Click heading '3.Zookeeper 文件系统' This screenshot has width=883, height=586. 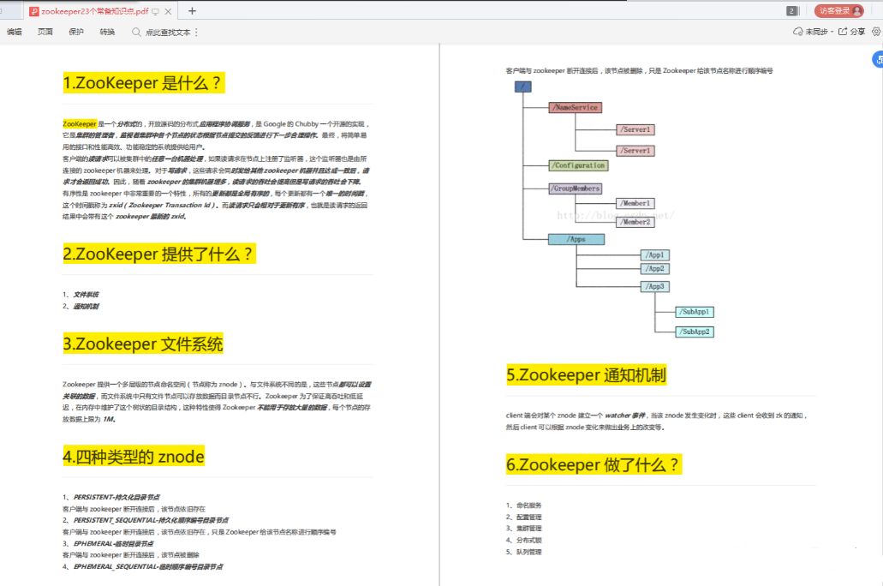tap(143, 344)
